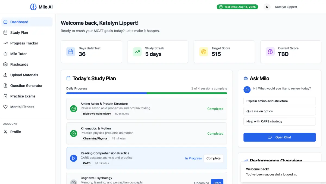Viewport: 326px width, 184px height.
Task: Click the robot icon beside Ask Milo heading
Action: click(x=246, y=78)
